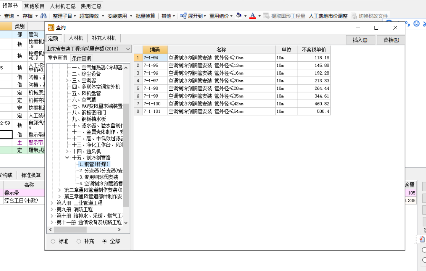Switch to 章节查询 tab
The height and width of the screenshot is (271, 426).
(x=57, y=58)
